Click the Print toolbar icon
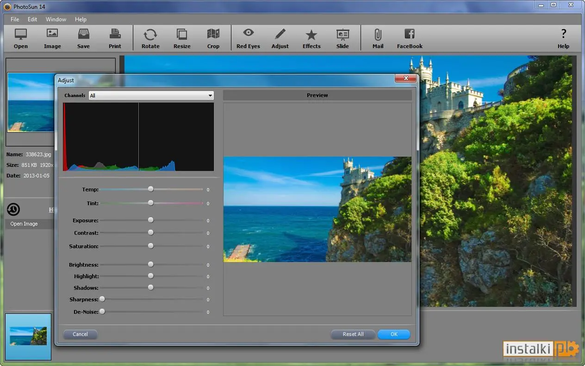 click(x=115, y=34)
